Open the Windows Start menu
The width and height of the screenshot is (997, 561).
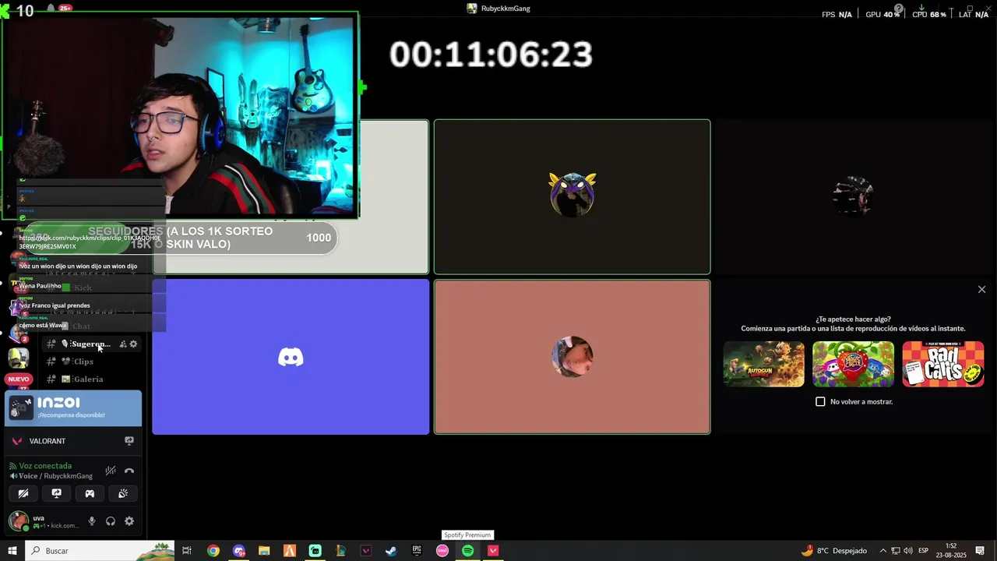12,551
